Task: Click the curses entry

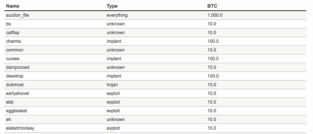Action: click(12, 59)
